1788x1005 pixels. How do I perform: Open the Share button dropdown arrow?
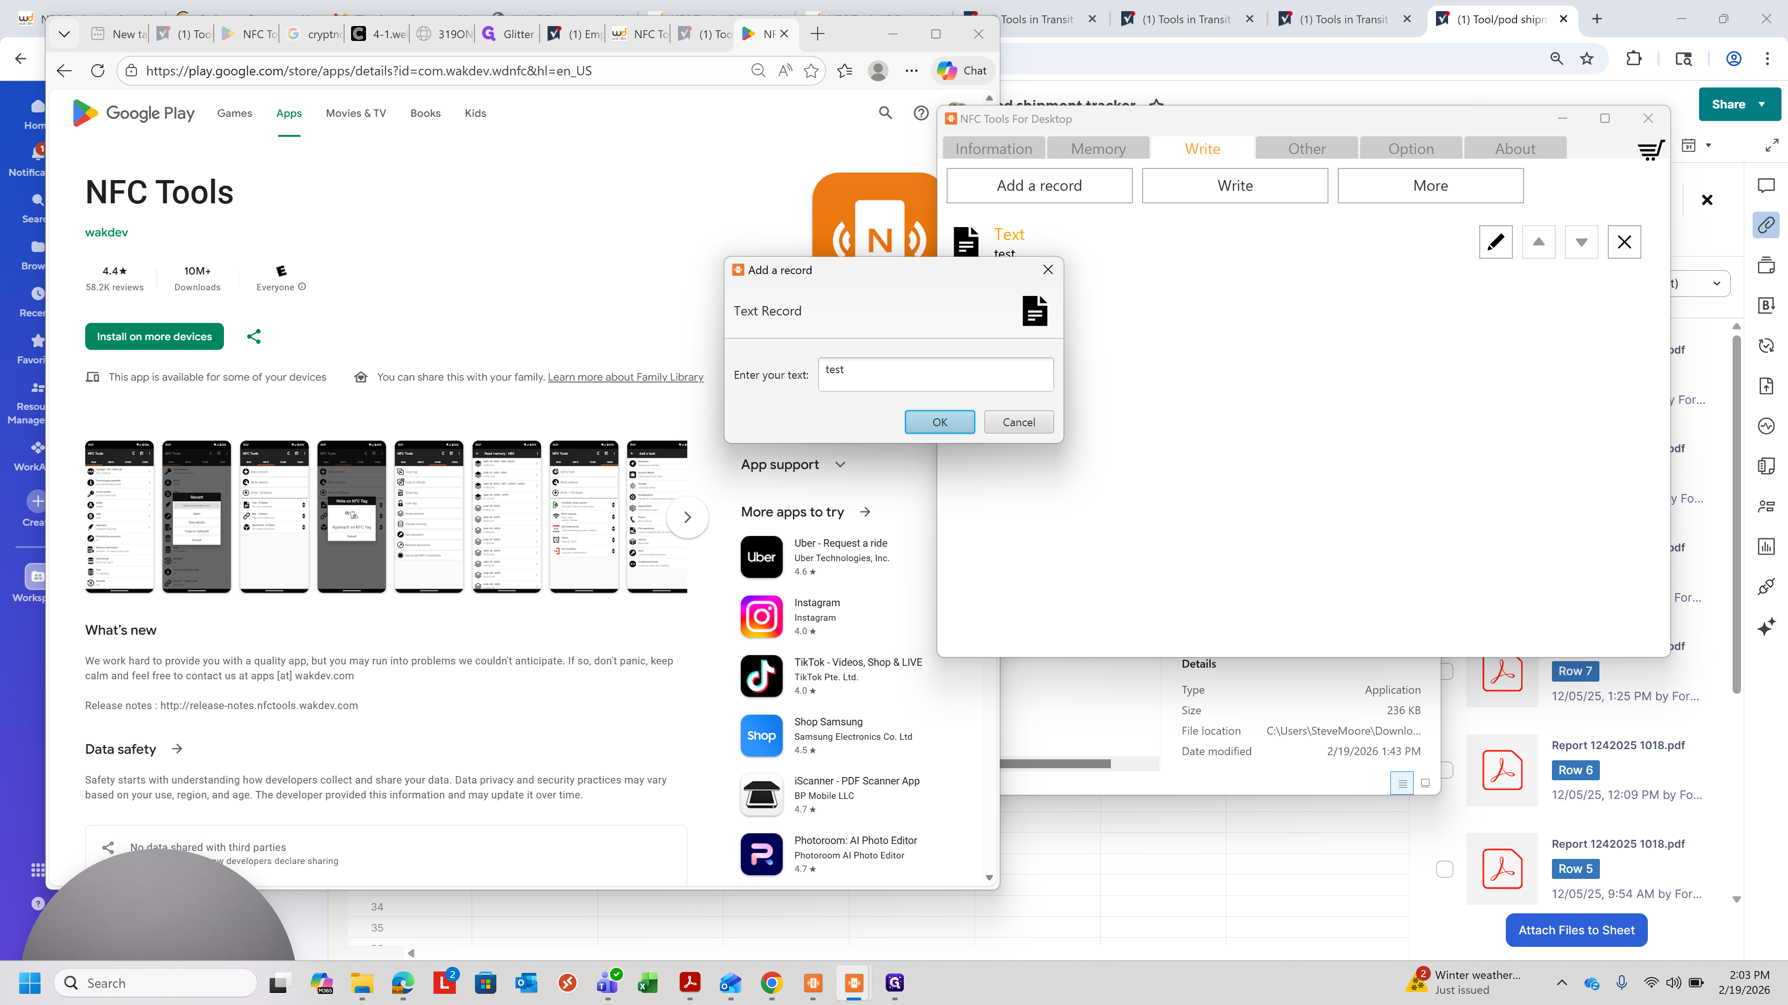click(x=1761, y=104)
